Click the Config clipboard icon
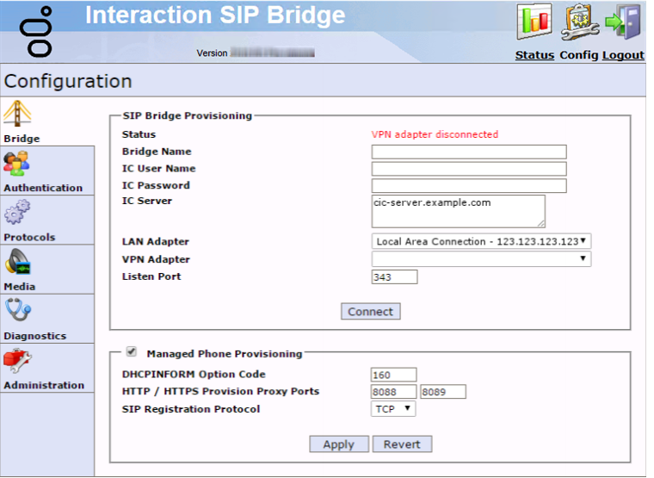 (579, 23)
